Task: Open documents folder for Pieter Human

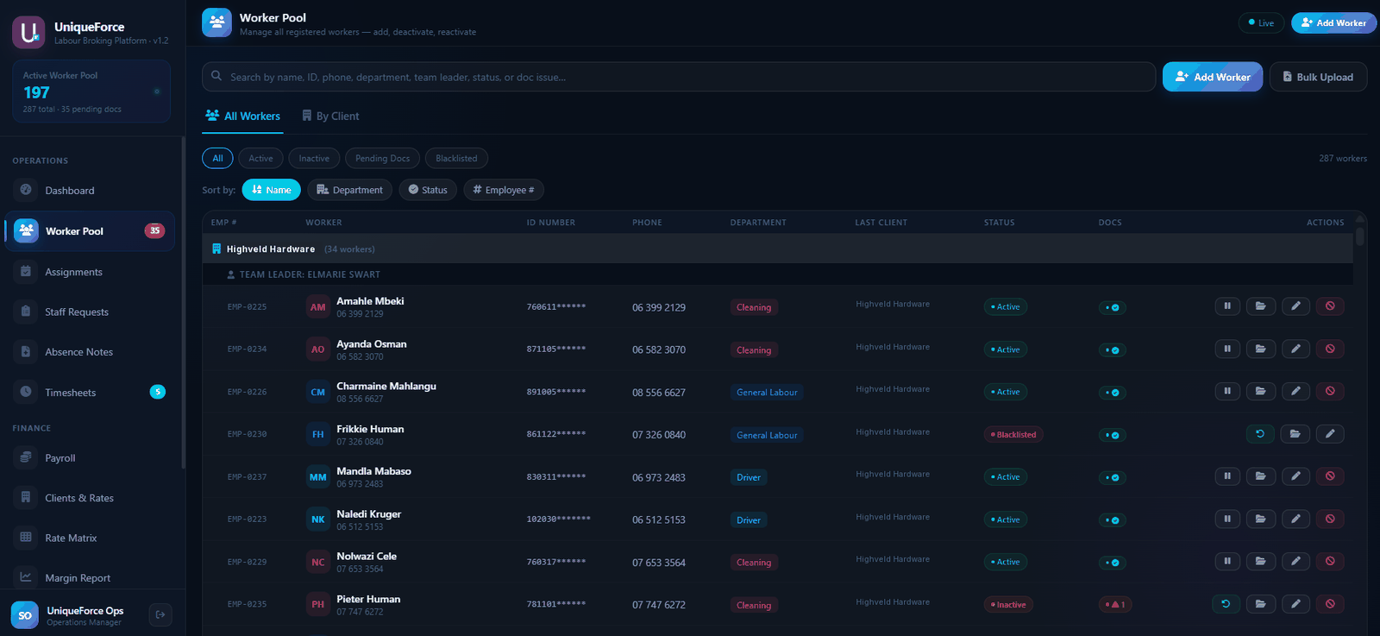Action: coord(1260,604)
